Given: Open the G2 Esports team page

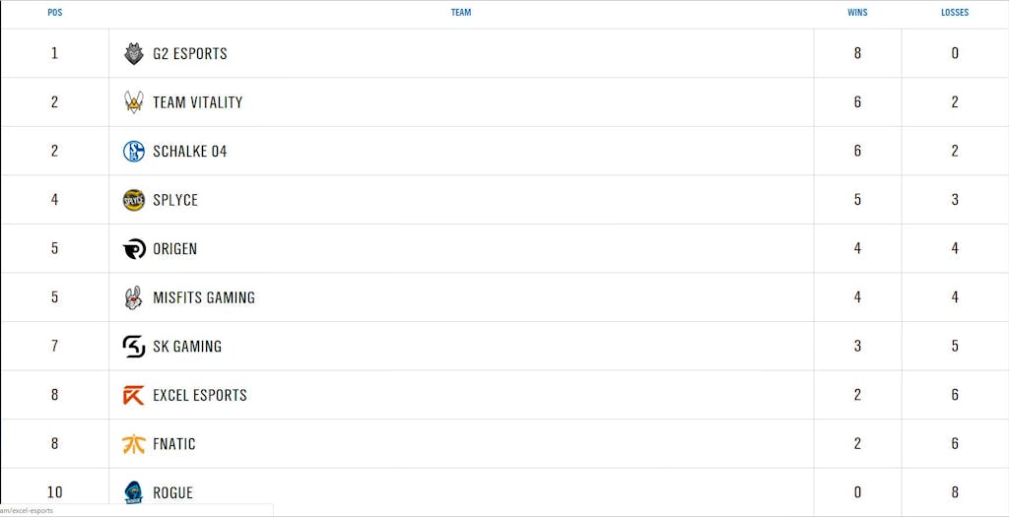Looking at the screenshot, I should pyautogui.click(x=190, y=54).
